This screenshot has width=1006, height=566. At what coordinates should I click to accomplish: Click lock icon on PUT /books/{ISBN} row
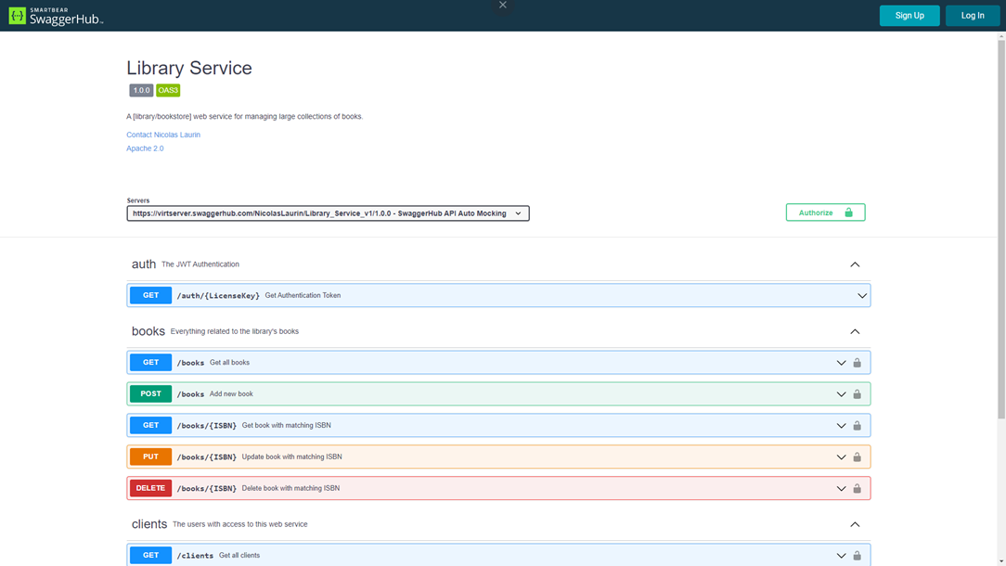click(x=858, y=457)
